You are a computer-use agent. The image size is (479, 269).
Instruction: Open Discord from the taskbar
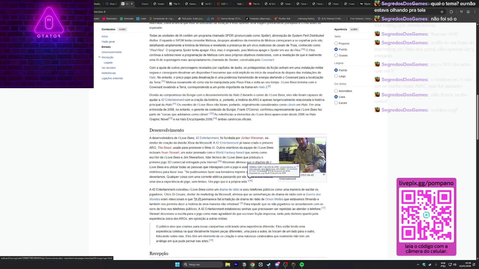click(277, 265)
